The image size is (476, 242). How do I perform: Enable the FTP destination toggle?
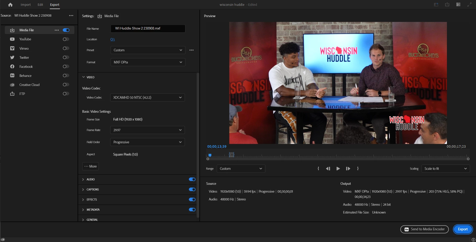click(x=66, y=94)
